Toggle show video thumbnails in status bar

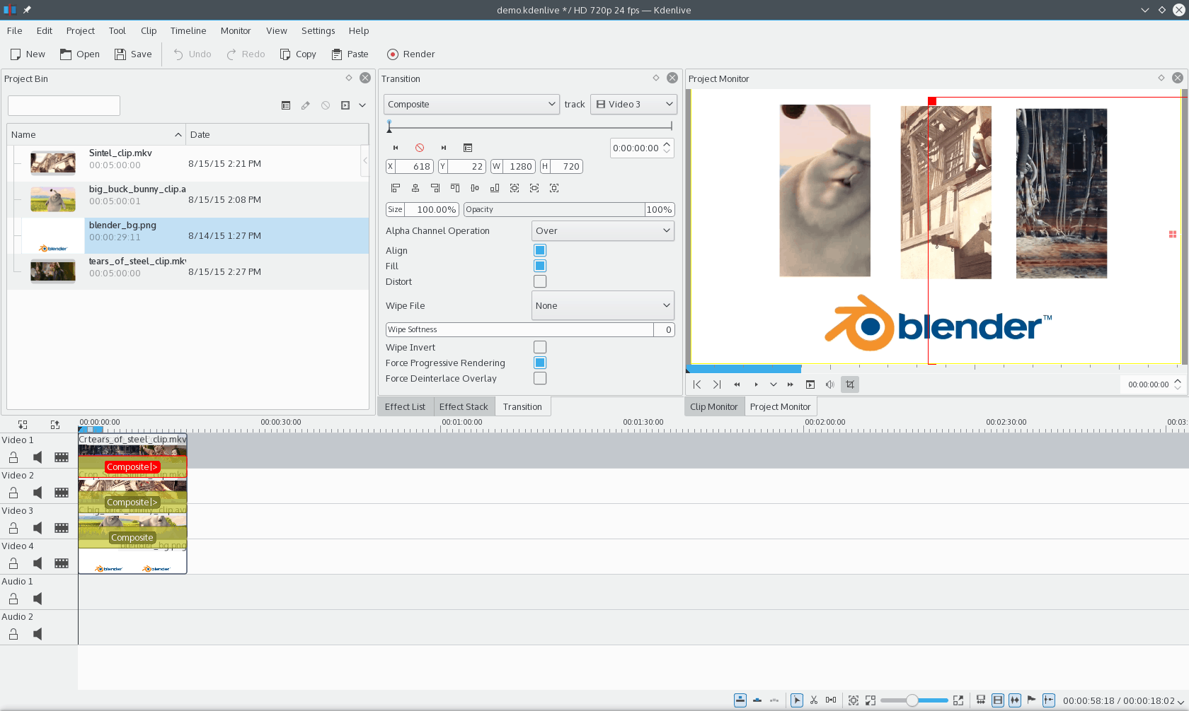tap(998, 700)
